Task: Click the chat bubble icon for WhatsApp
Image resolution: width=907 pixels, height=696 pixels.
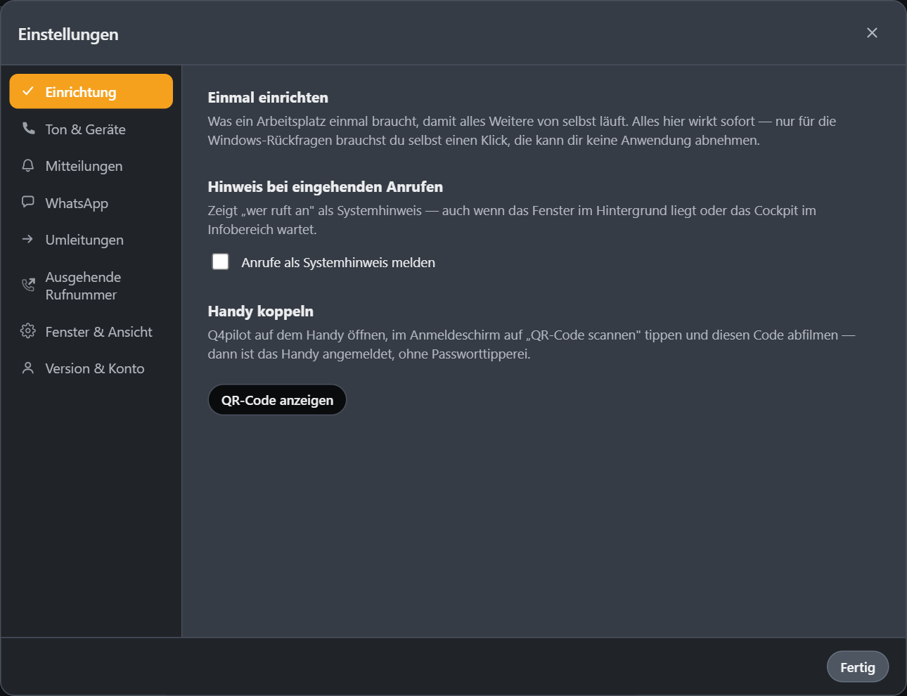Action: tap(28, 202)
